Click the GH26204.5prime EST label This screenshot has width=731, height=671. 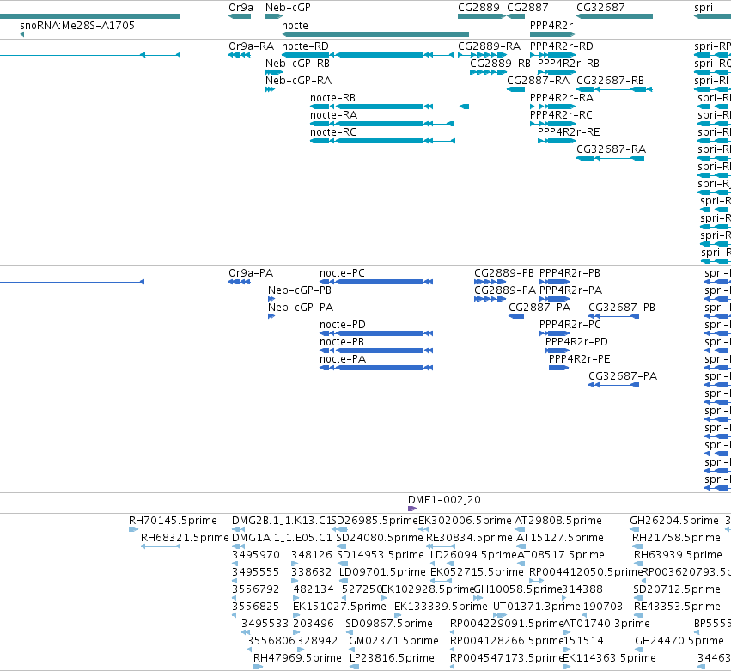[x=674, y=521]
